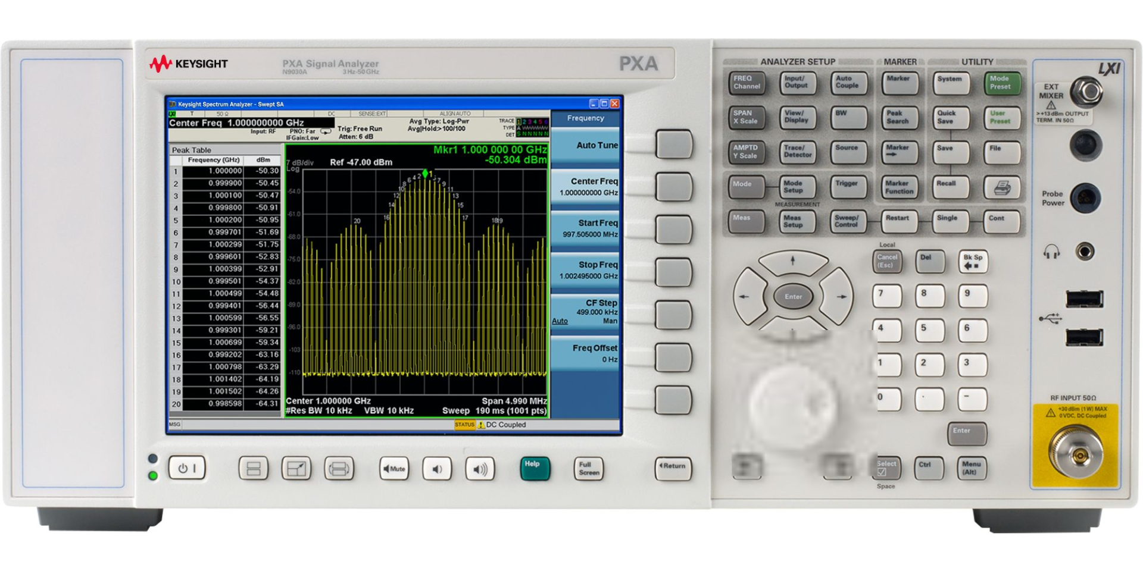Click the print icon button

(1002, 188)
